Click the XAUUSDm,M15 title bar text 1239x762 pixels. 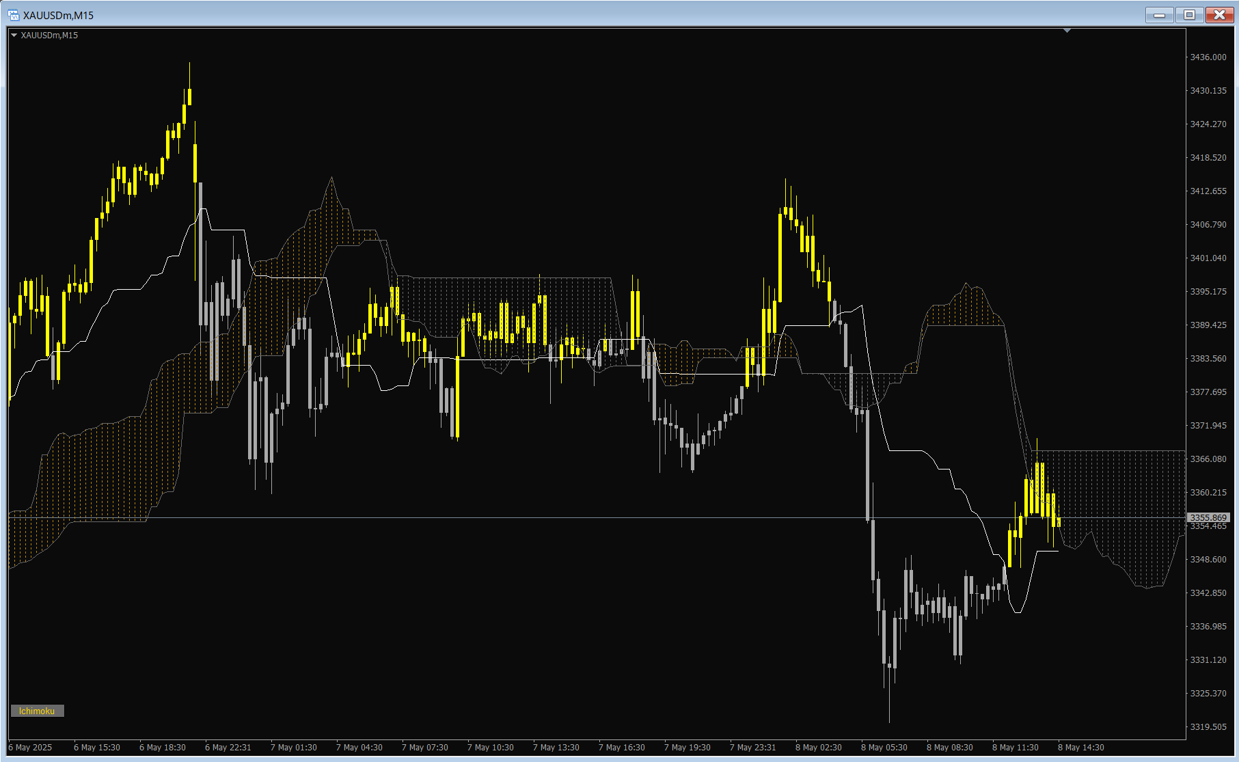(58, 15)
